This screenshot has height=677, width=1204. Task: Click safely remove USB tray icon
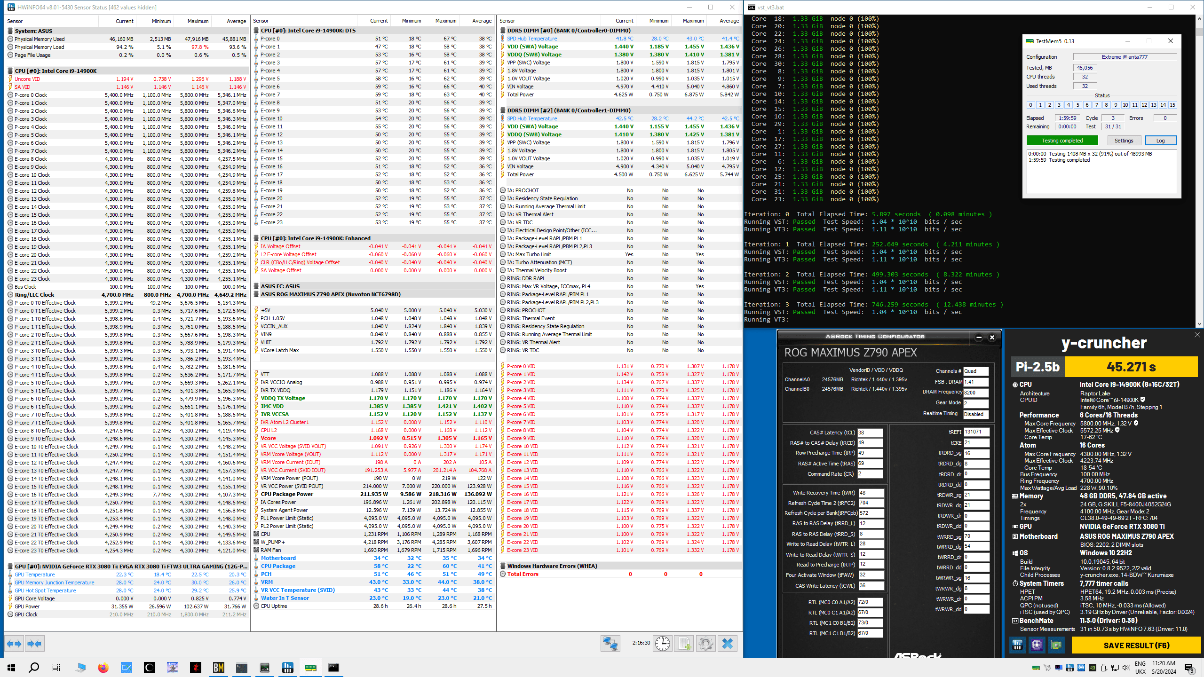(x=1103, y=668)
